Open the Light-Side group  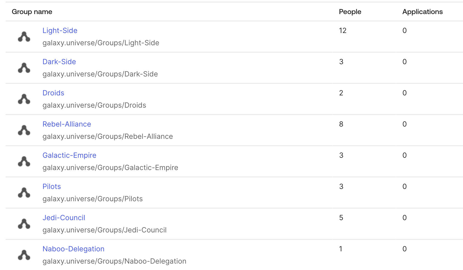click(x=60, y=30)
